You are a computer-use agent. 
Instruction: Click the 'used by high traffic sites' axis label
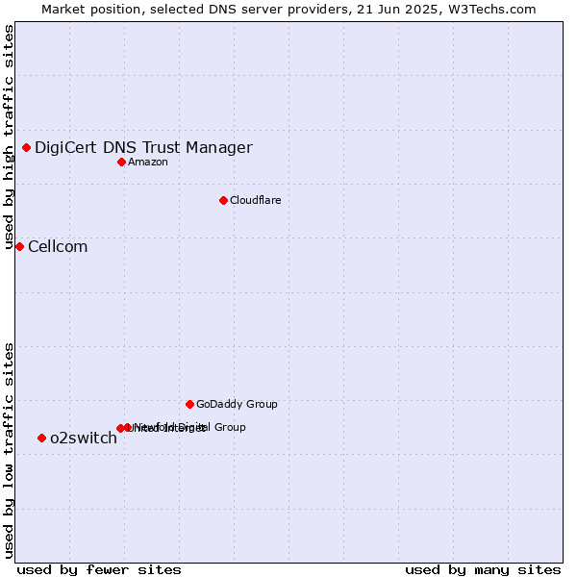tap(9, 137)
